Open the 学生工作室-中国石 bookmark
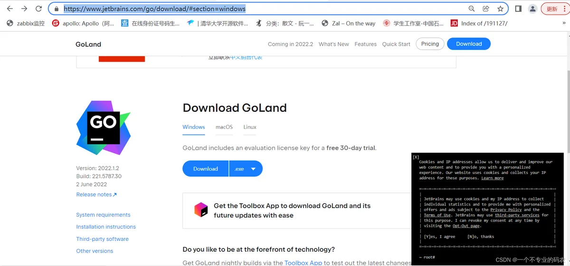This screenshot has height=266, width=570. 413,23
